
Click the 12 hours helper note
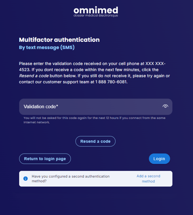point(94,120)
